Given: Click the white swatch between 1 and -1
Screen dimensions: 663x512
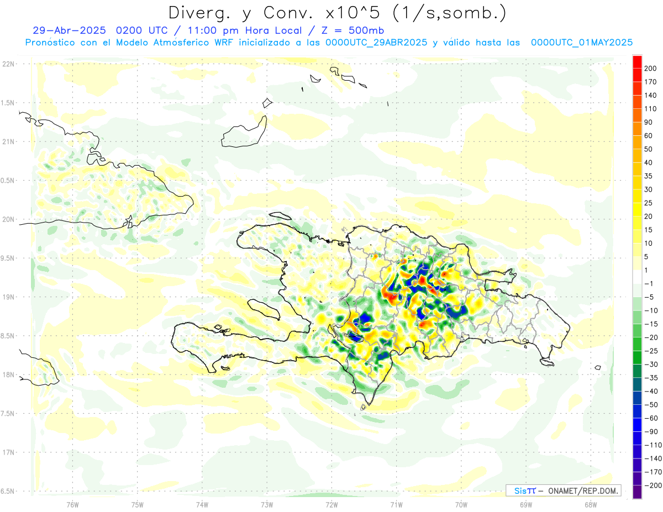Looking at the screenshot, I should pyautogui.click(x=637, y=277).
